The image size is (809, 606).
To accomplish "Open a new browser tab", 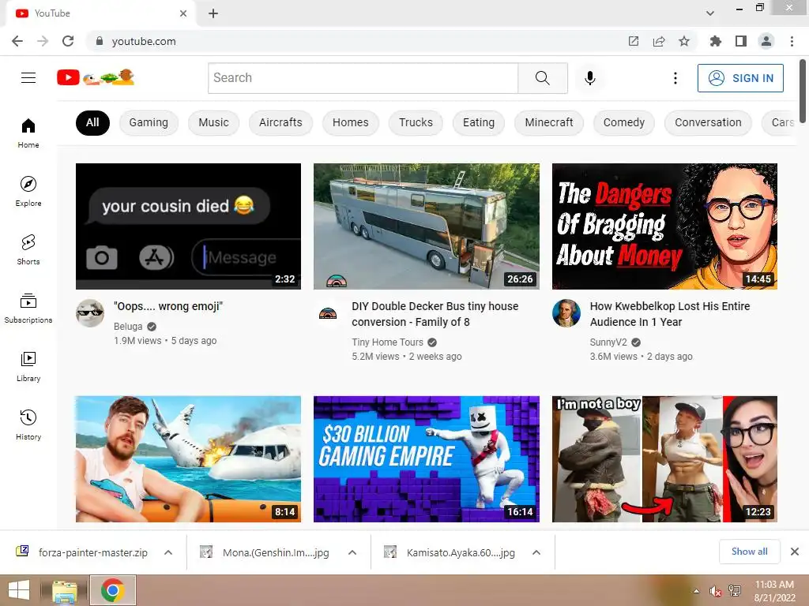I will 213,13.
